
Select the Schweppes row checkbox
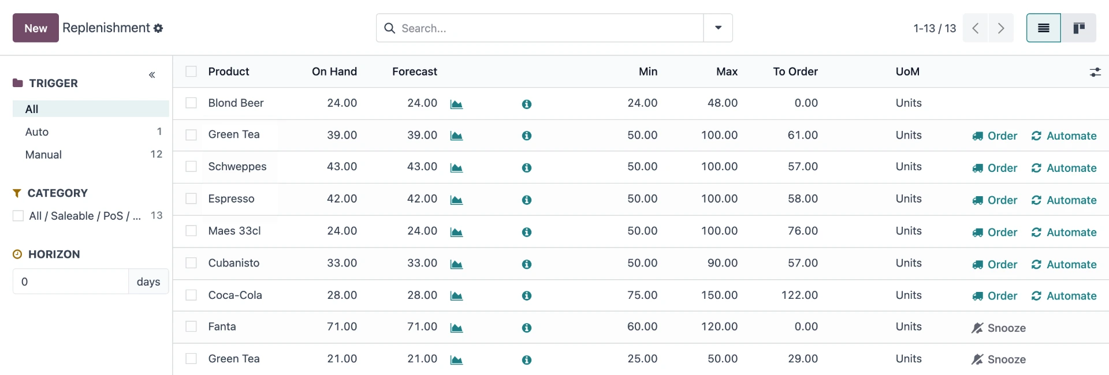(x=191, y=167)
